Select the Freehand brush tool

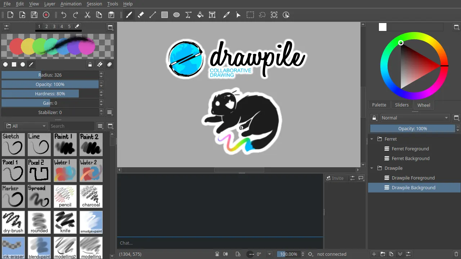coord(129,15)
